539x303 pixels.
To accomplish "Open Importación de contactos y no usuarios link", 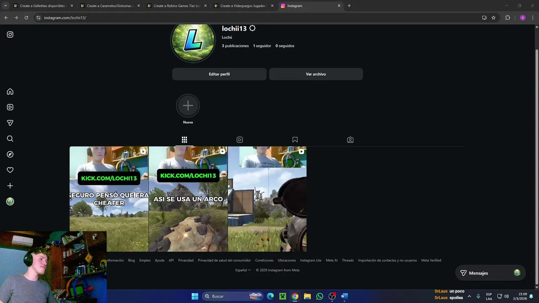I will [x=387, y=260].
